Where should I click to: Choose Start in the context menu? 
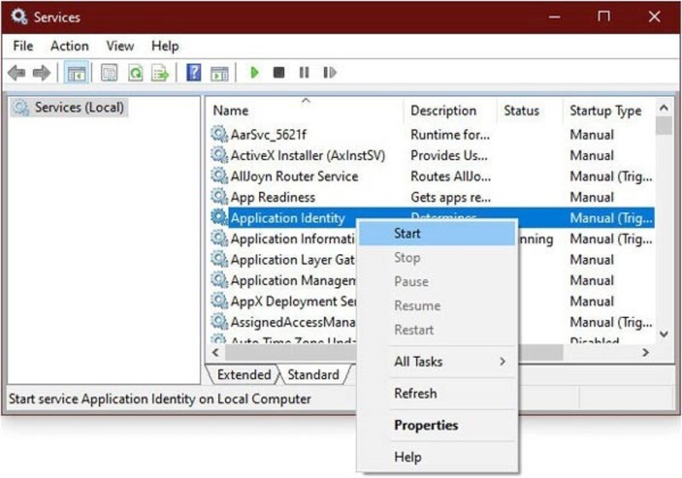point(437,233)
